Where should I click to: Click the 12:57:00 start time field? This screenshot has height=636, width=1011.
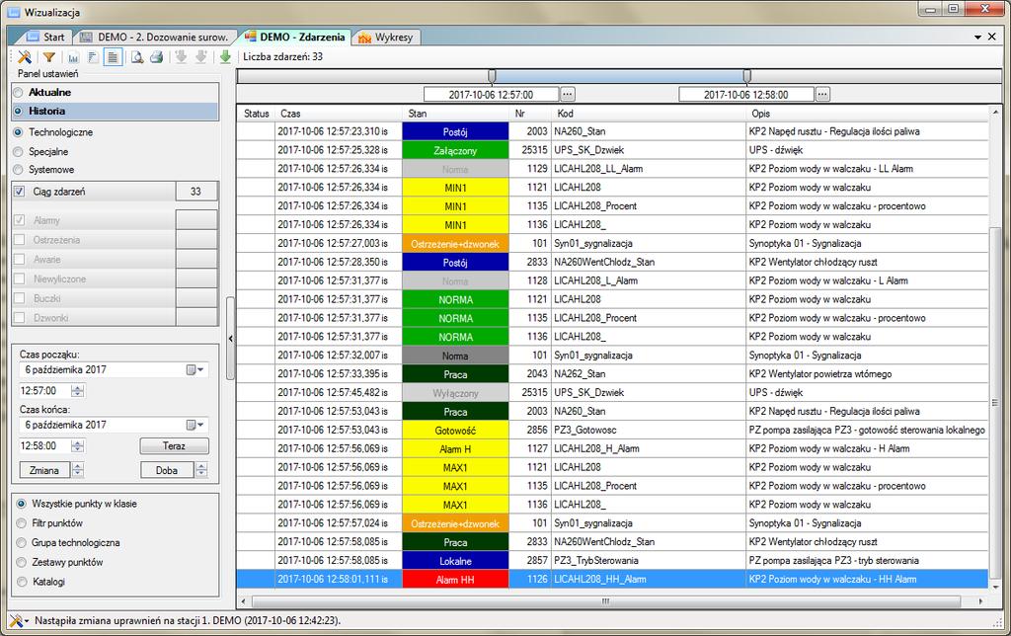44,391
